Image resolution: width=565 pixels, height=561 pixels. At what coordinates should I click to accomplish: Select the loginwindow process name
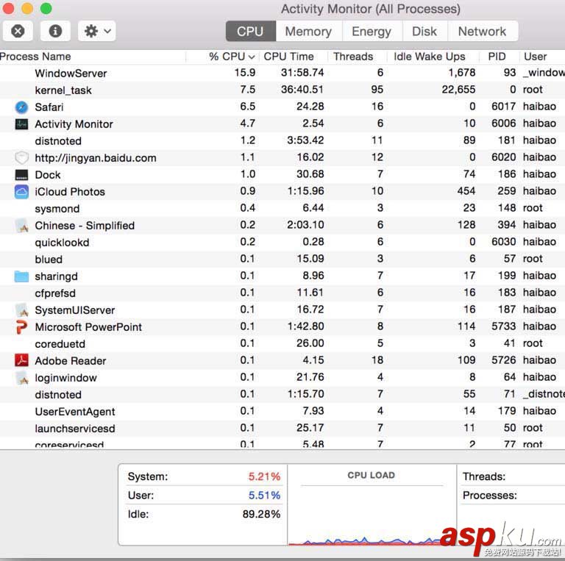click(66, 378)
